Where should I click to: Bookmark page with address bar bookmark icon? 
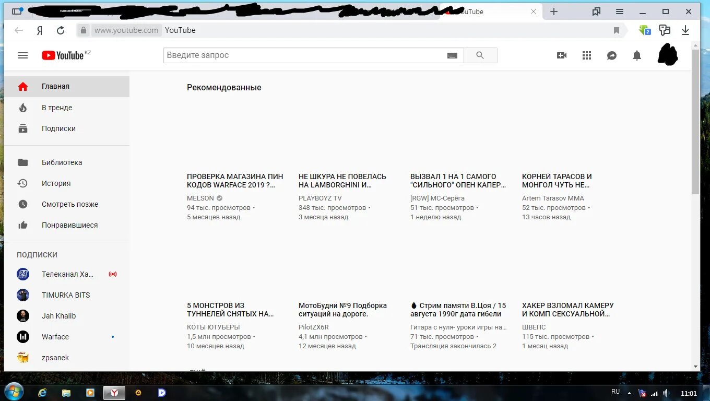click(617, 31)
